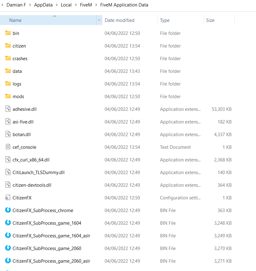The image size is (256, 271).
Task: Open the logs folder icon
Action: coord(8,83)
